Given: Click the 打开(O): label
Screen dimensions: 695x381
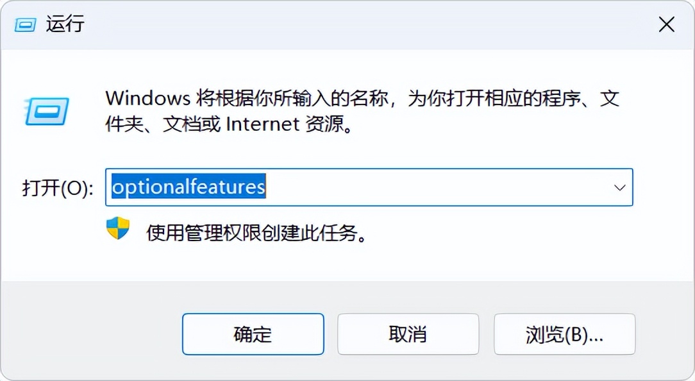Looking at the screenshot, I should click(x=58, y=188).
